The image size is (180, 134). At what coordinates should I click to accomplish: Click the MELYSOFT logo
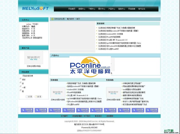tap(35, 8)
